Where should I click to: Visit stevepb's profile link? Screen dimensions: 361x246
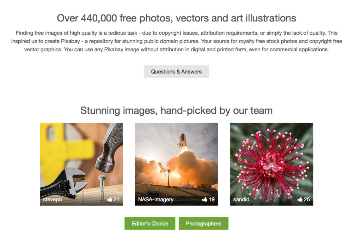[x=53, y=199]
